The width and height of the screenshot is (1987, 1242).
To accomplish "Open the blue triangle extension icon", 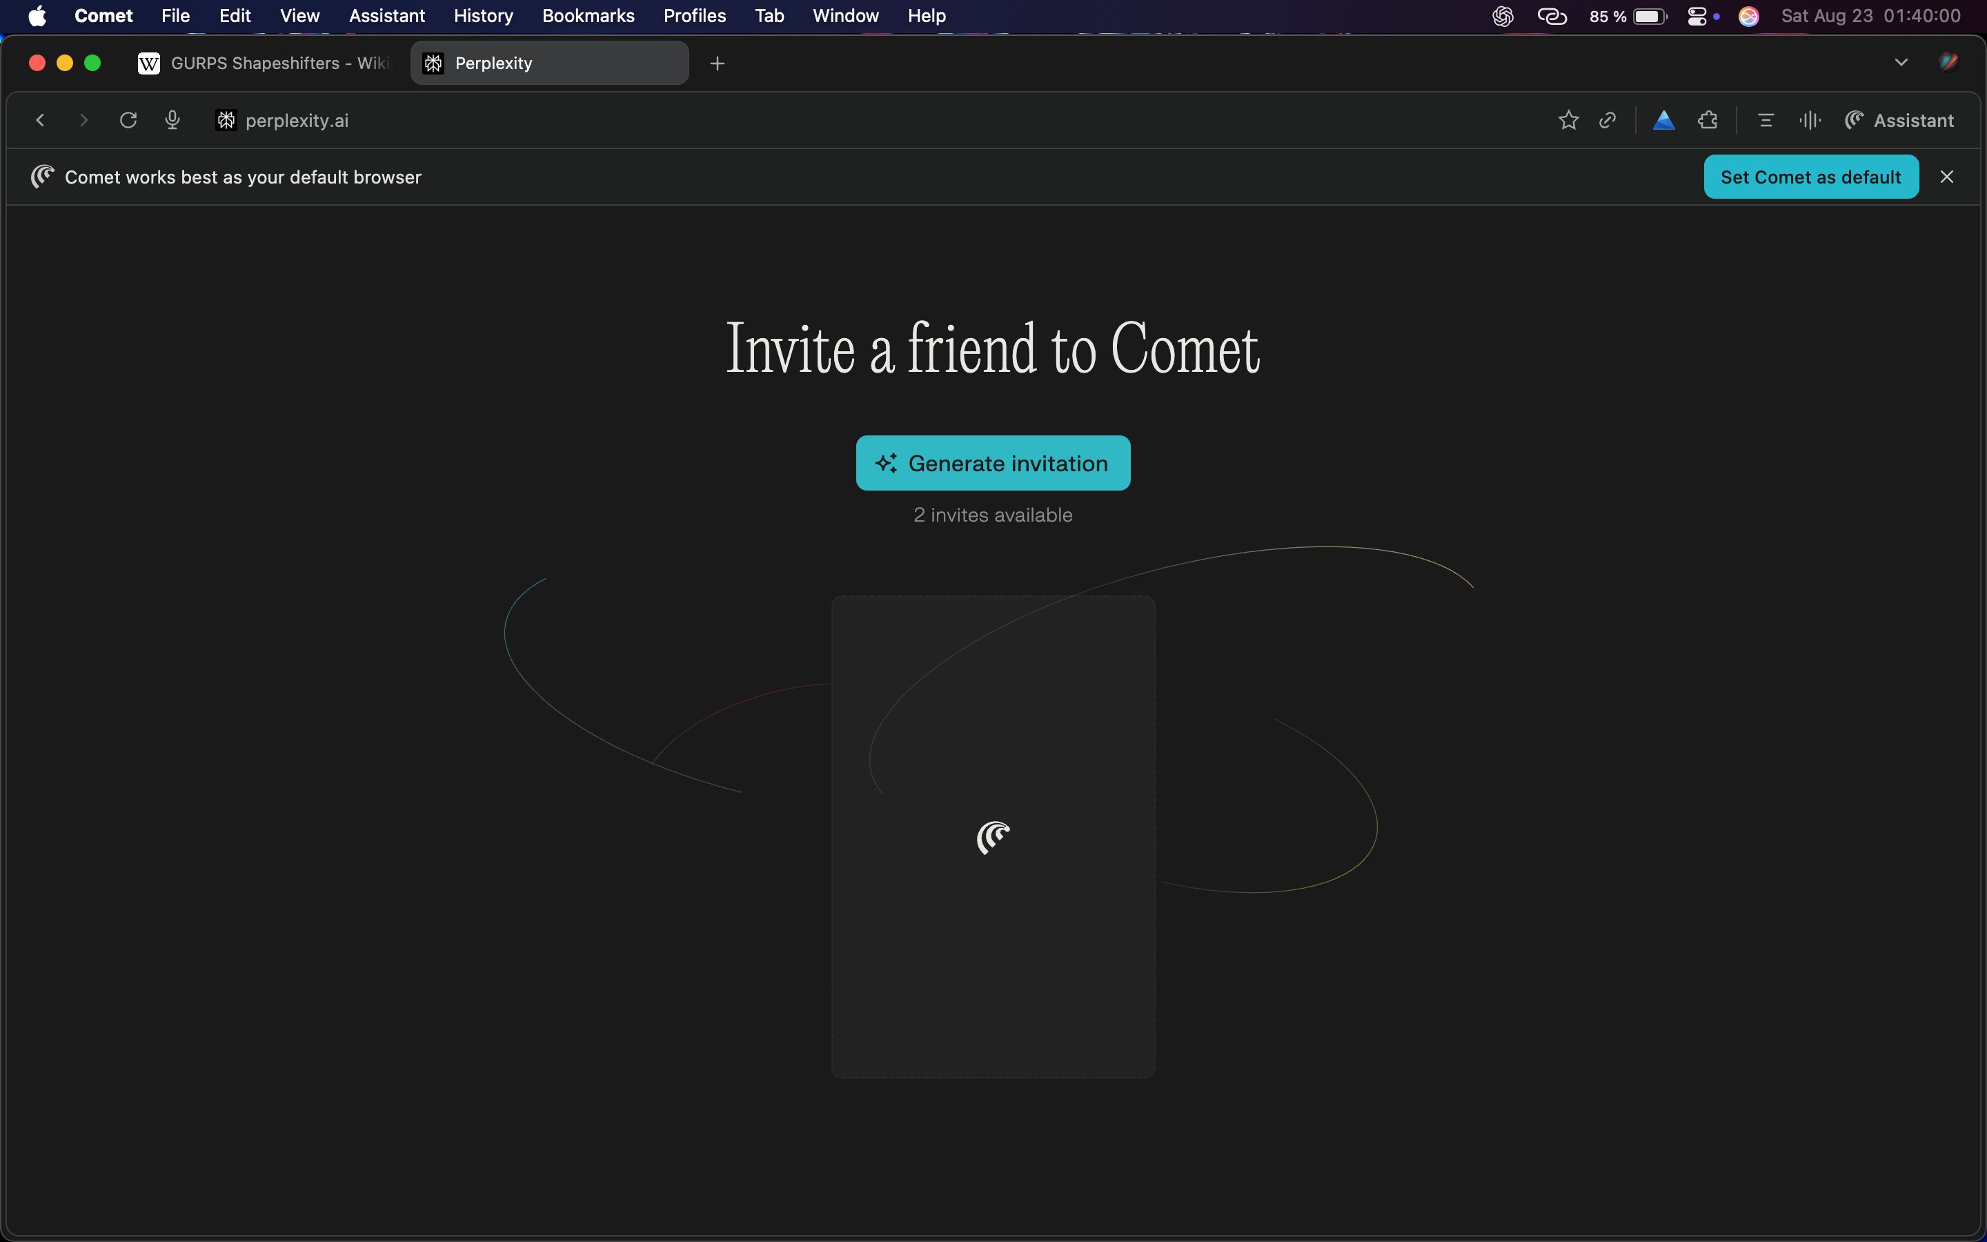I will point(1663,121).
